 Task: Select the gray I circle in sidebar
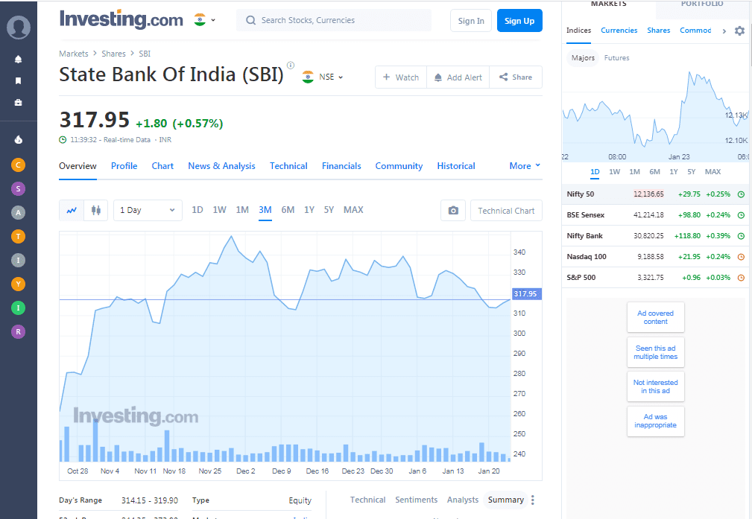18,260
